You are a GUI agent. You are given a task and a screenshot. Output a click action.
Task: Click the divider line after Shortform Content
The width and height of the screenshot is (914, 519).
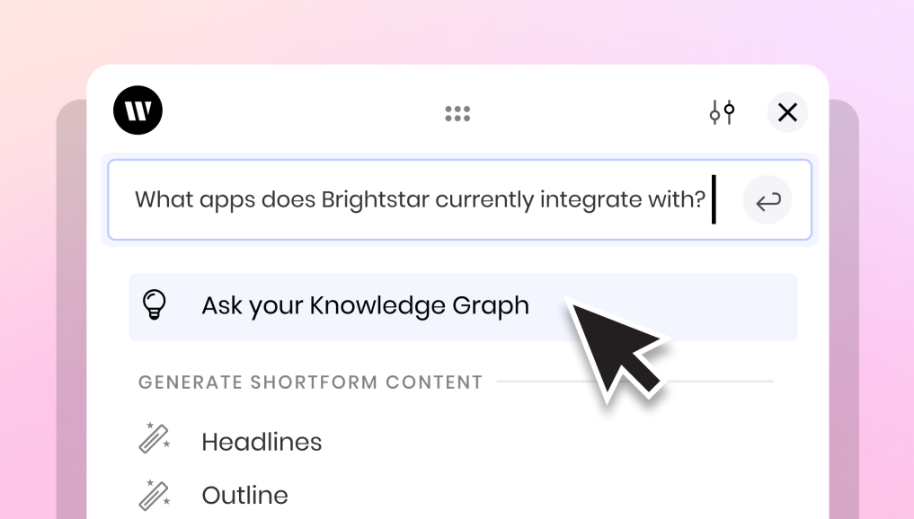pos(635,382)
